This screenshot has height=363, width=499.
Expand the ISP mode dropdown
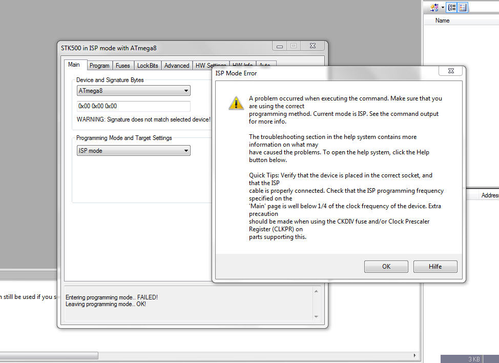(x=134, y=151)
